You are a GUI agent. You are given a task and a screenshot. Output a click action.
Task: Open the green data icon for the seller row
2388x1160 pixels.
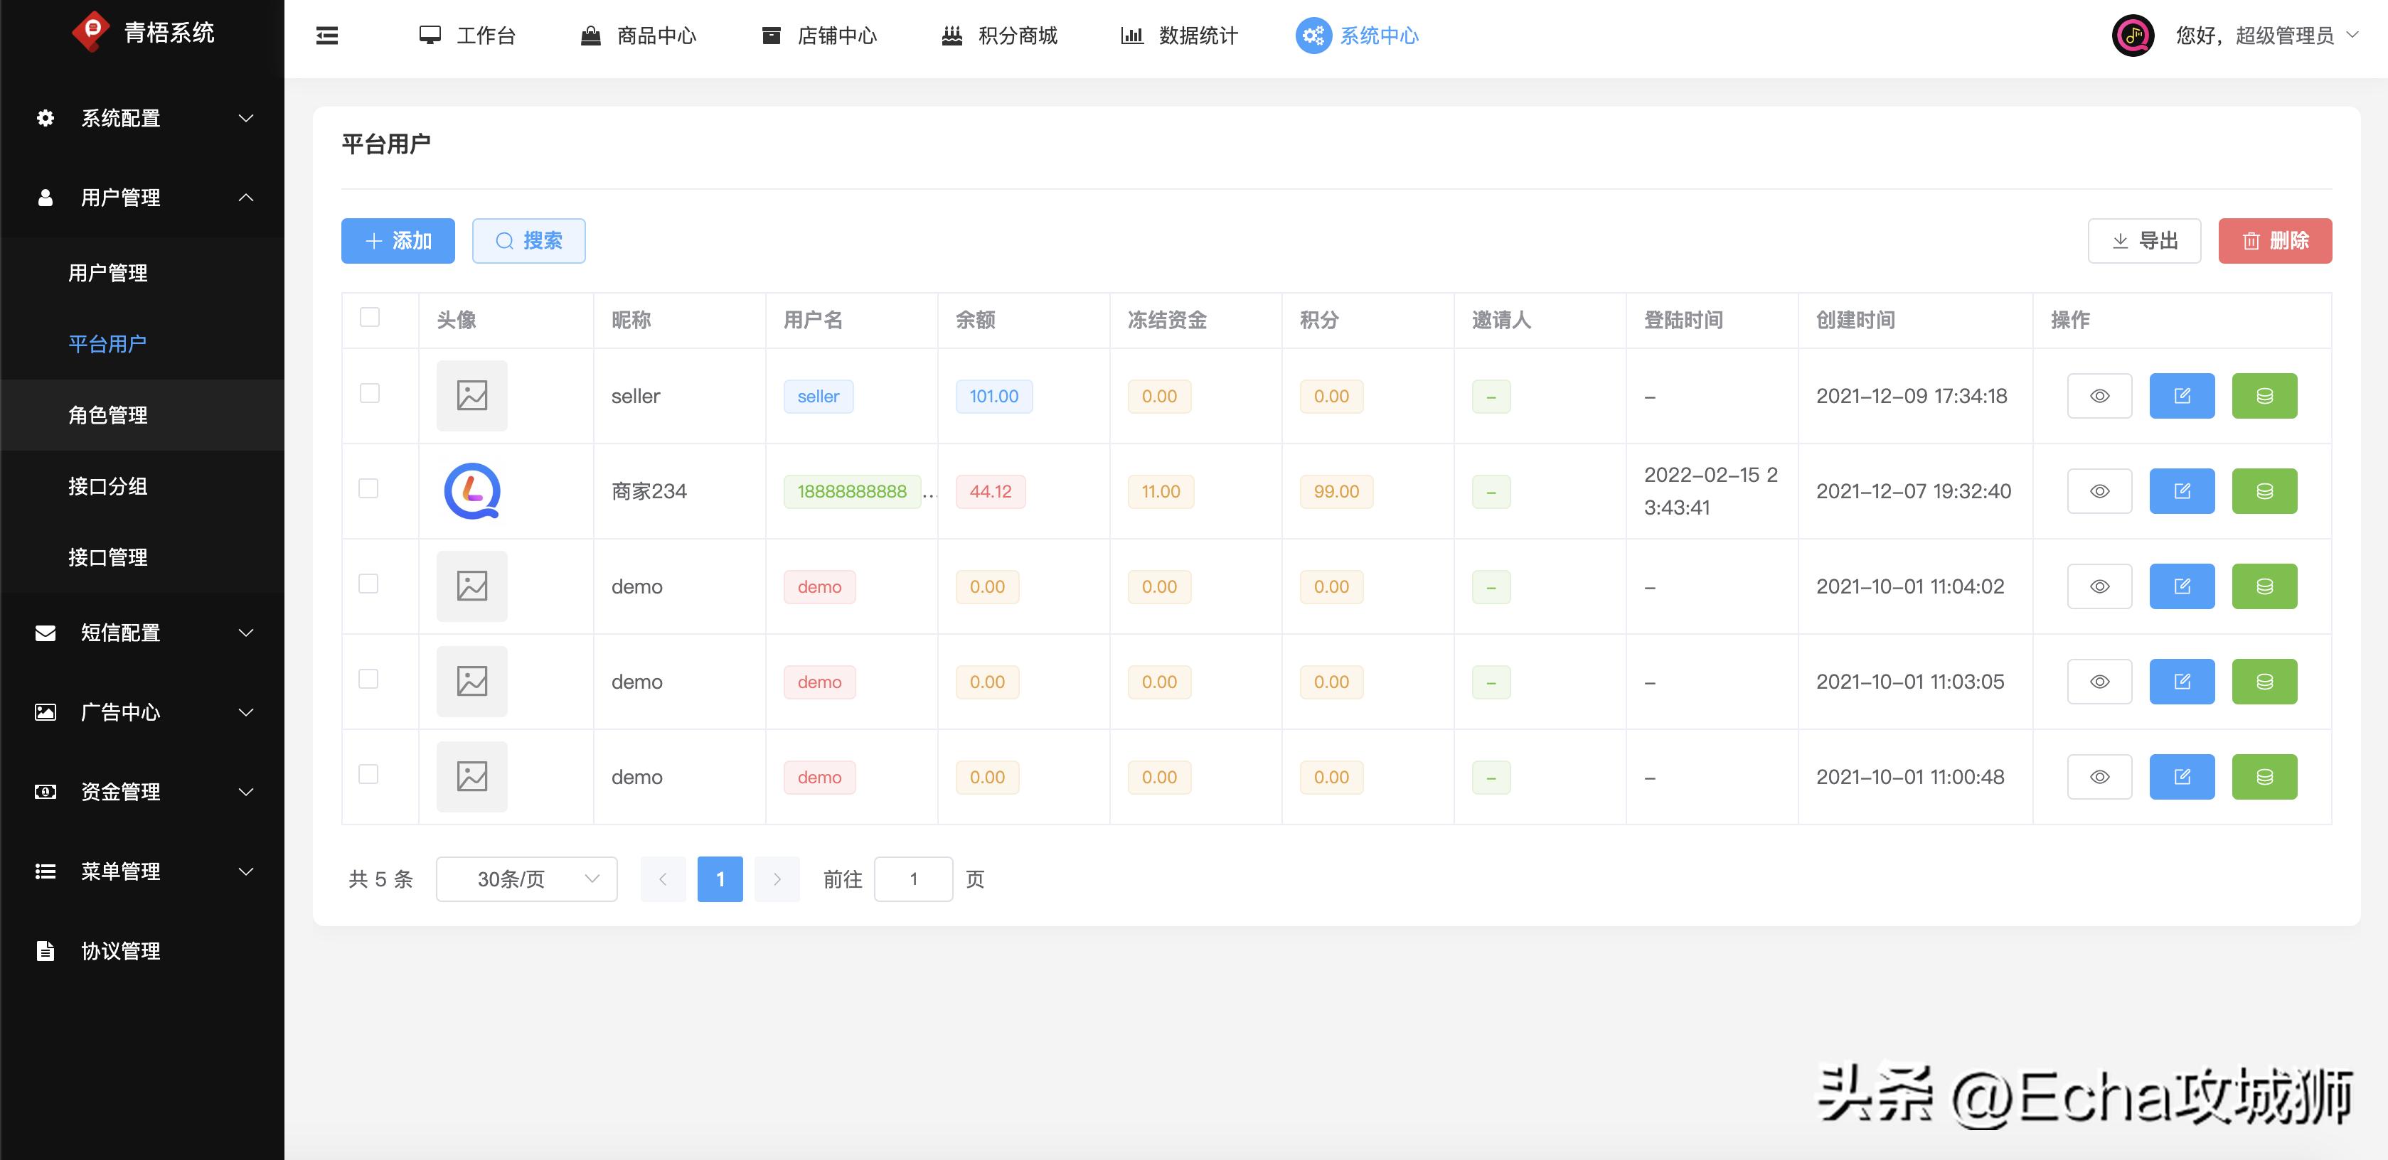2265,396
